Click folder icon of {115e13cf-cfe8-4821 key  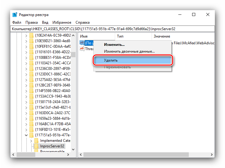pos(31,107)
